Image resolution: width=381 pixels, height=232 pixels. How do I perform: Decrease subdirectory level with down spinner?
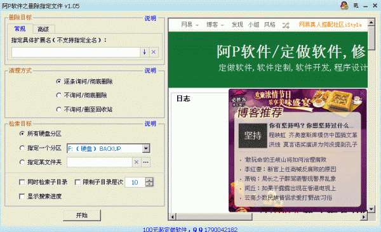pos(149,184)
